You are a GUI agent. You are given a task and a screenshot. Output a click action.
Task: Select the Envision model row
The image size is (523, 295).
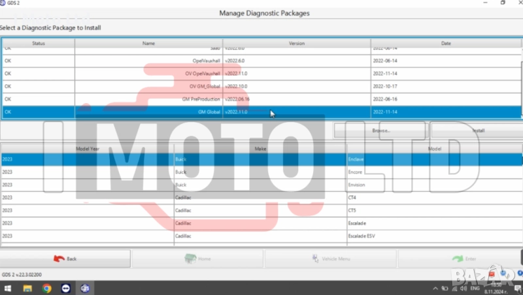click(x=261, y=185)
